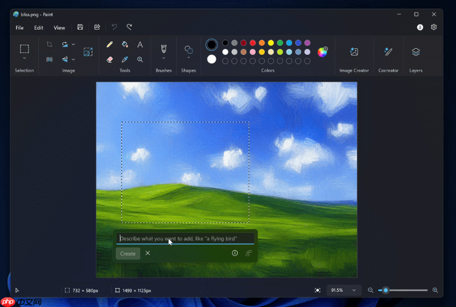Minimize the Paint window
Viewport: 456px width, 307px height.
(399, 14)
